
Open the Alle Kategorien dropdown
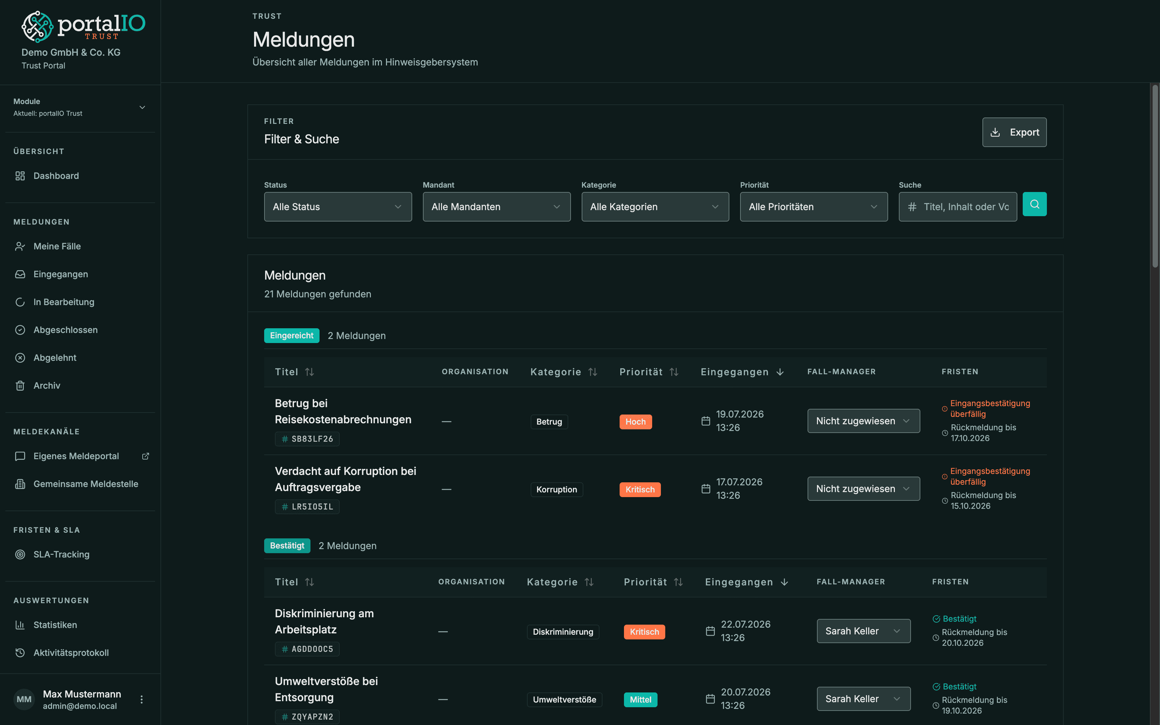pos(655,207)
